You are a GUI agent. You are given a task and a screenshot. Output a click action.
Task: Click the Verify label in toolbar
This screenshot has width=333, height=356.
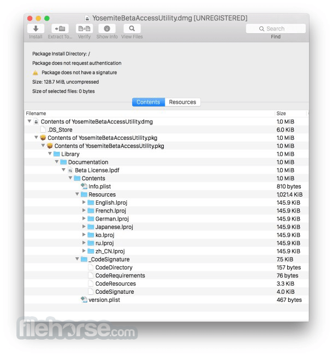(x=84, y=37)
